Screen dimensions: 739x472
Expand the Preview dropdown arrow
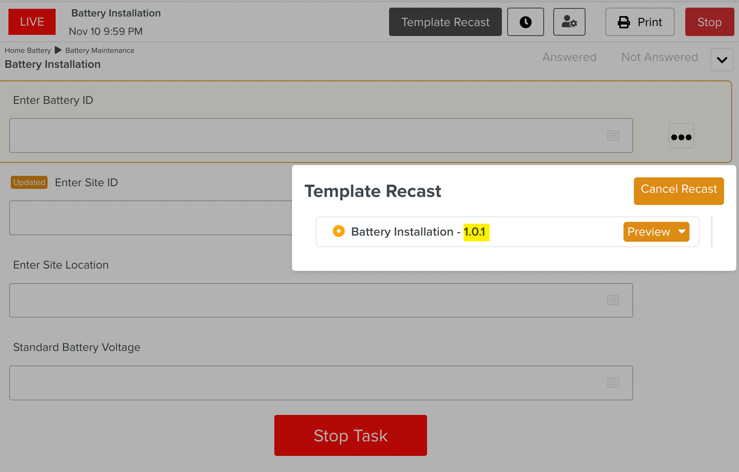(x=682, y=232)
